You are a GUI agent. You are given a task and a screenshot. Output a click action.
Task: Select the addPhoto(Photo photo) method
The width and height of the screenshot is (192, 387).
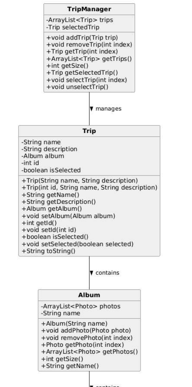pos(86,330)
